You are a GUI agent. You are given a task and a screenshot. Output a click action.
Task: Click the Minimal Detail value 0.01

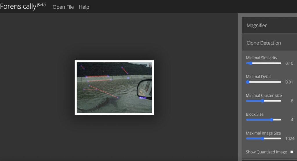point(289,82)
